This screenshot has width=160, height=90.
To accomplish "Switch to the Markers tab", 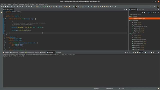I will coord(6,52).
